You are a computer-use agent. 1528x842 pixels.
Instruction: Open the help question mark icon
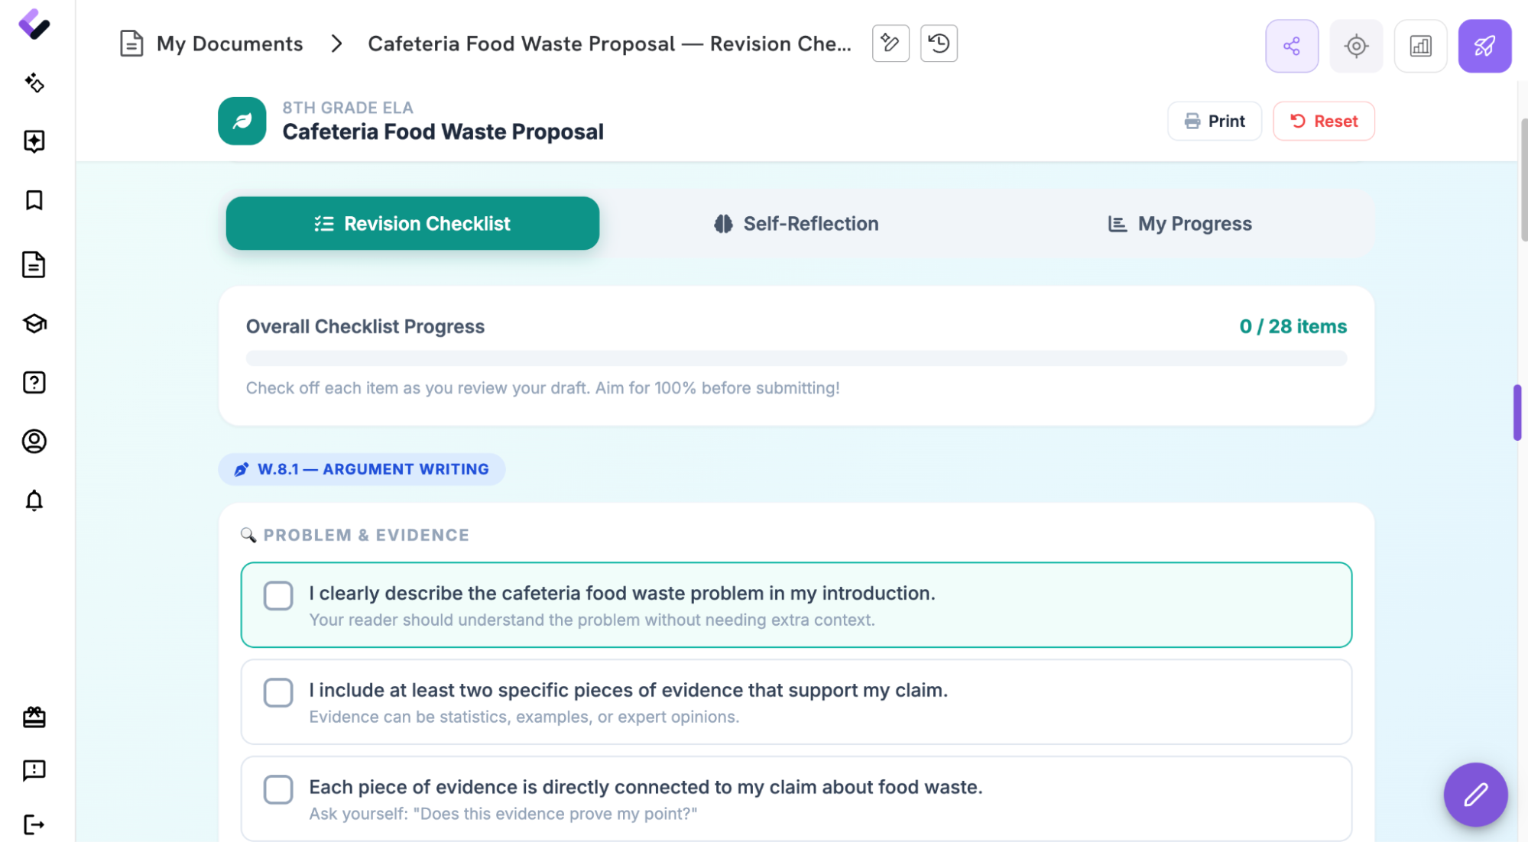(34, 382)
